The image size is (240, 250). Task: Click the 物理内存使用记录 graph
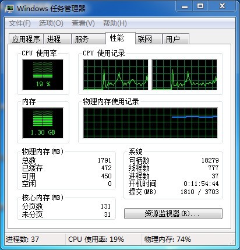click(x=150, y=123)
